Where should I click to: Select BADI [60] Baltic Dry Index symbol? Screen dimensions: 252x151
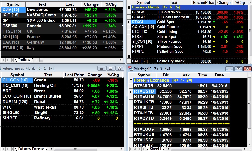click(x=143, y=61)
